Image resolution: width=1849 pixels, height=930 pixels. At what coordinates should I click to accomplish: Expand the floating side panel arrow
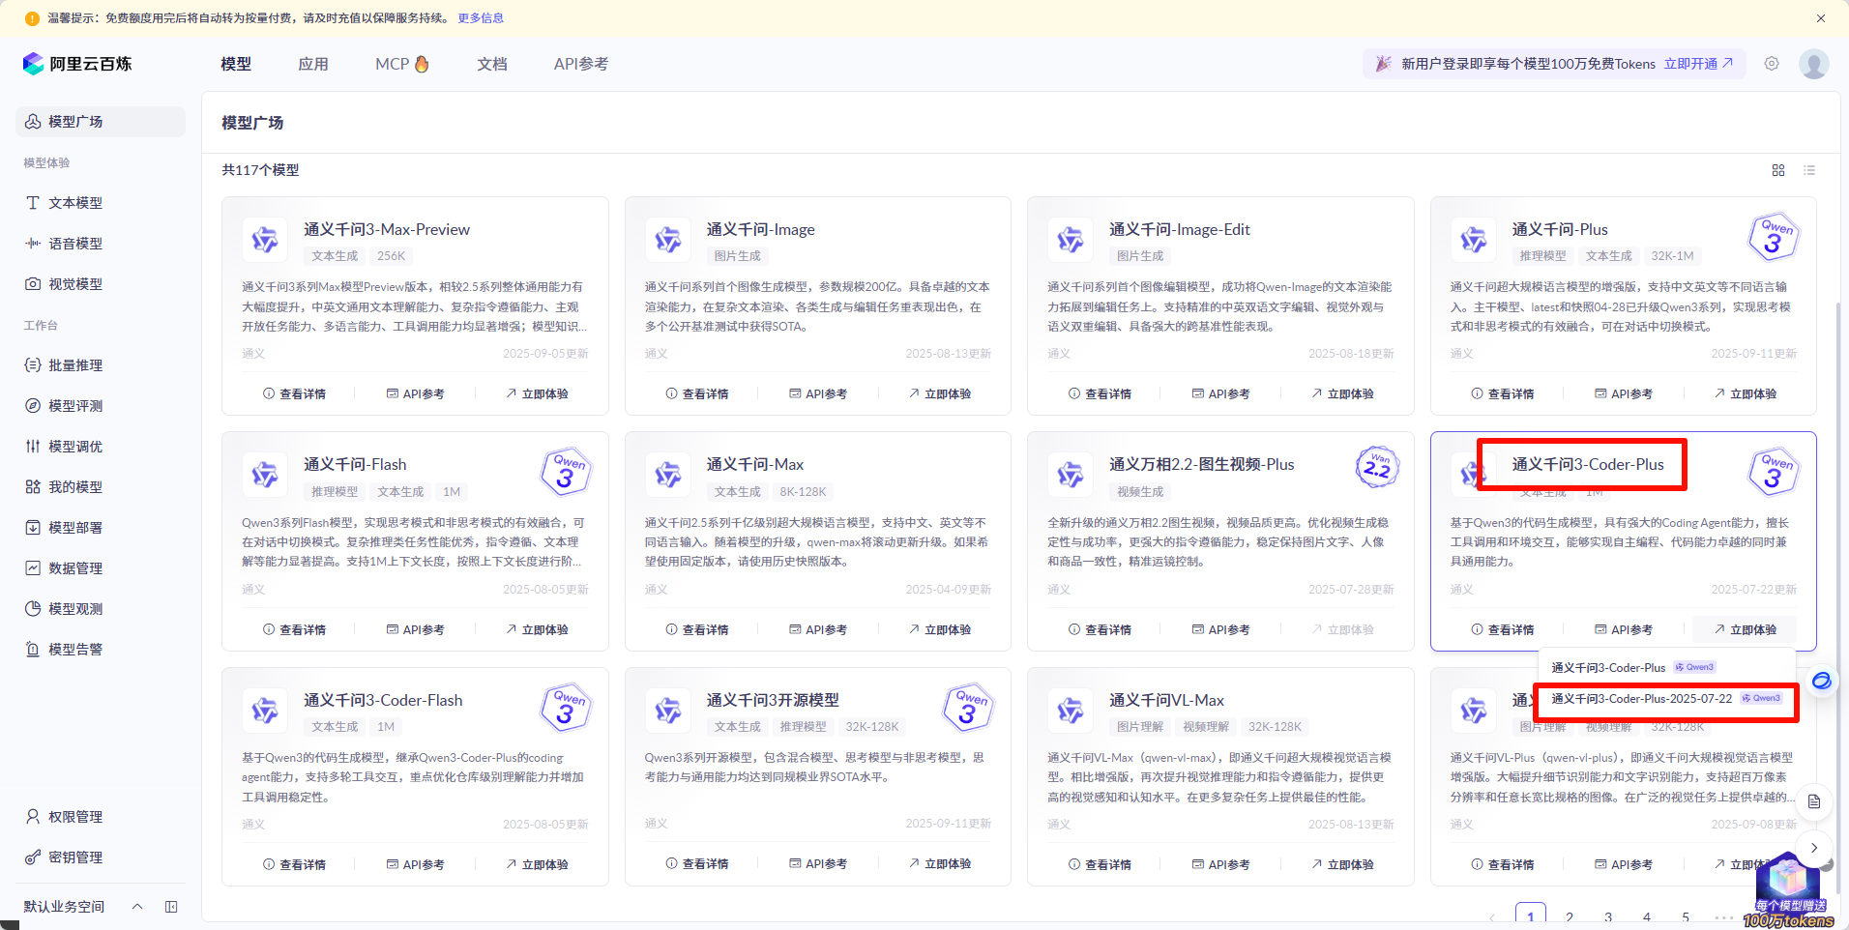pos(1814,848)
